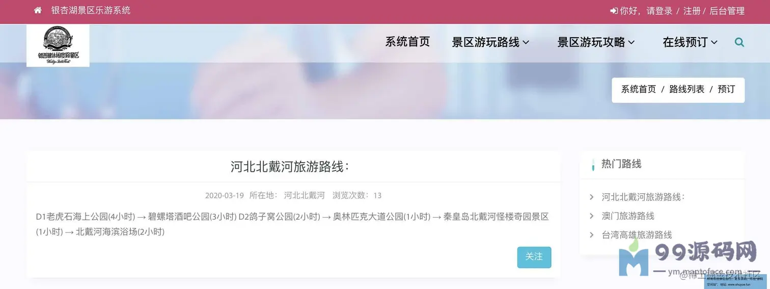The height and width of the screenshot is (289, 770).
Task: Open the 系统首页 menu item
Action: pyautogui.click(x=407, y=42)
